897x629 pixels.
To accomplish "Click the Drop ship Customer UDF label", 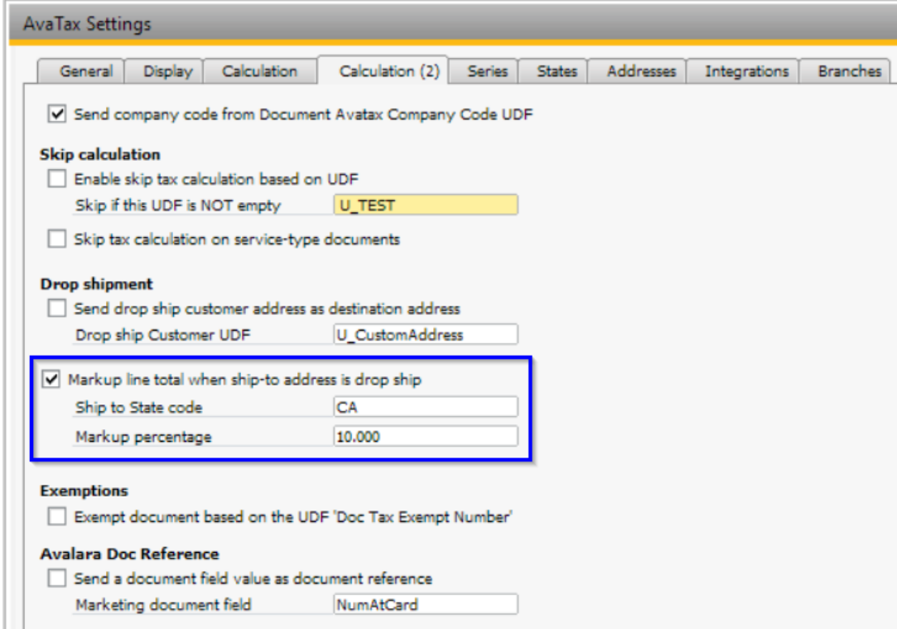I will click(x=163, y=335).
